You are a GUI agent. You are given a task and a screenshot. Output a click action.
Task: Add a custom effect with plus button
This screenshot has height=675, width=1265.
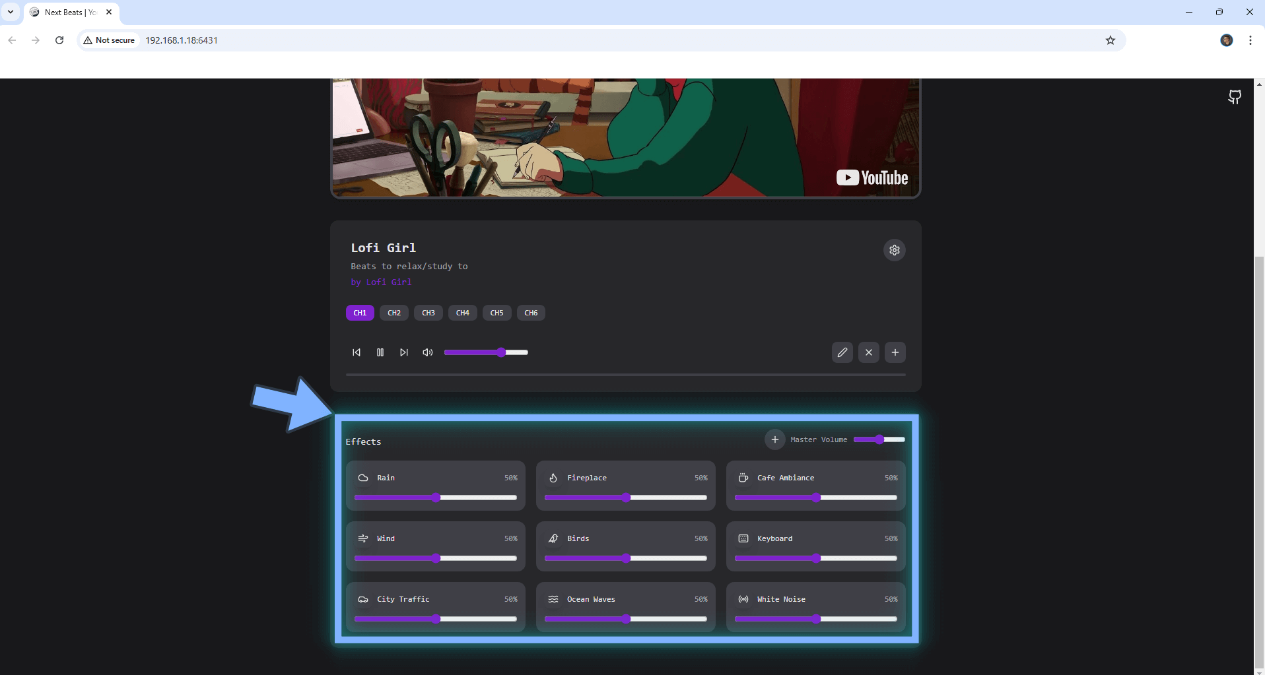[775, 439]
